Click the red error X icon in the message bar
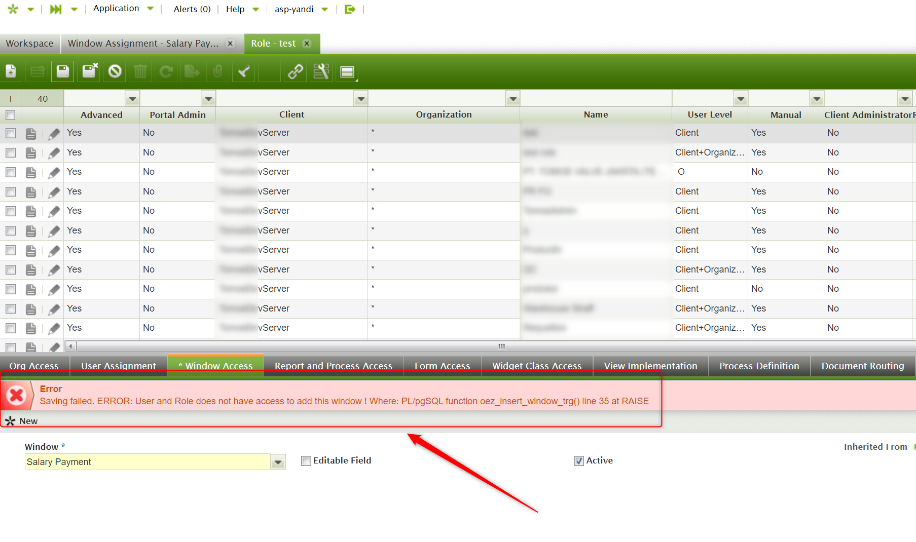Screen dimensions: 916x542 point(16,395)
